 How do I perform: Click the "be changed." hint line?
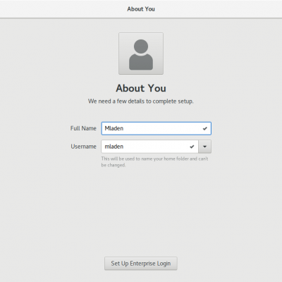click(x=114, y=165)
